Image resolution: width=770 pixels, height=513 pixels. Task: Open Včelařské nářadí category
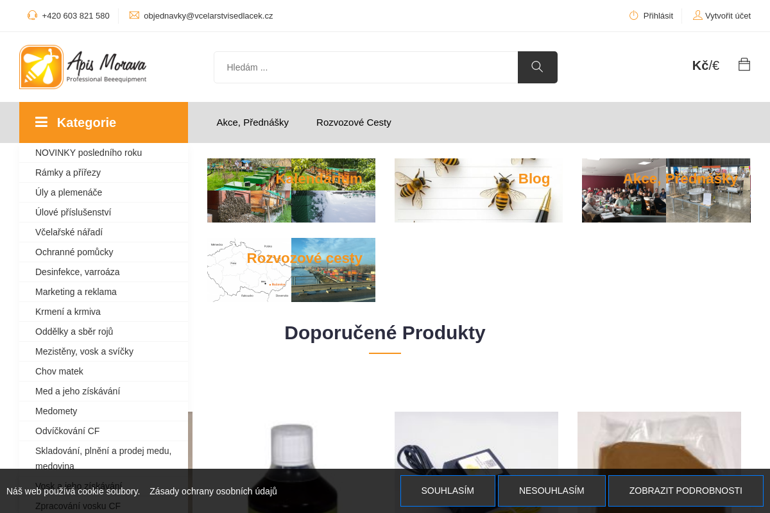(x=69, y=232)
